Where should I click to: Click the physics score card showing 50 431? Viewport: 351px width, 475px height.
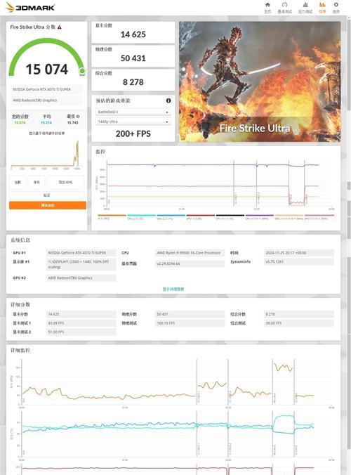tap(133, 56)
